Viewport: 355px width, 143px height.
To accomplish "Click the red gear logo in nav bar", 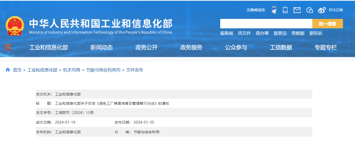I will pos(8,47).
